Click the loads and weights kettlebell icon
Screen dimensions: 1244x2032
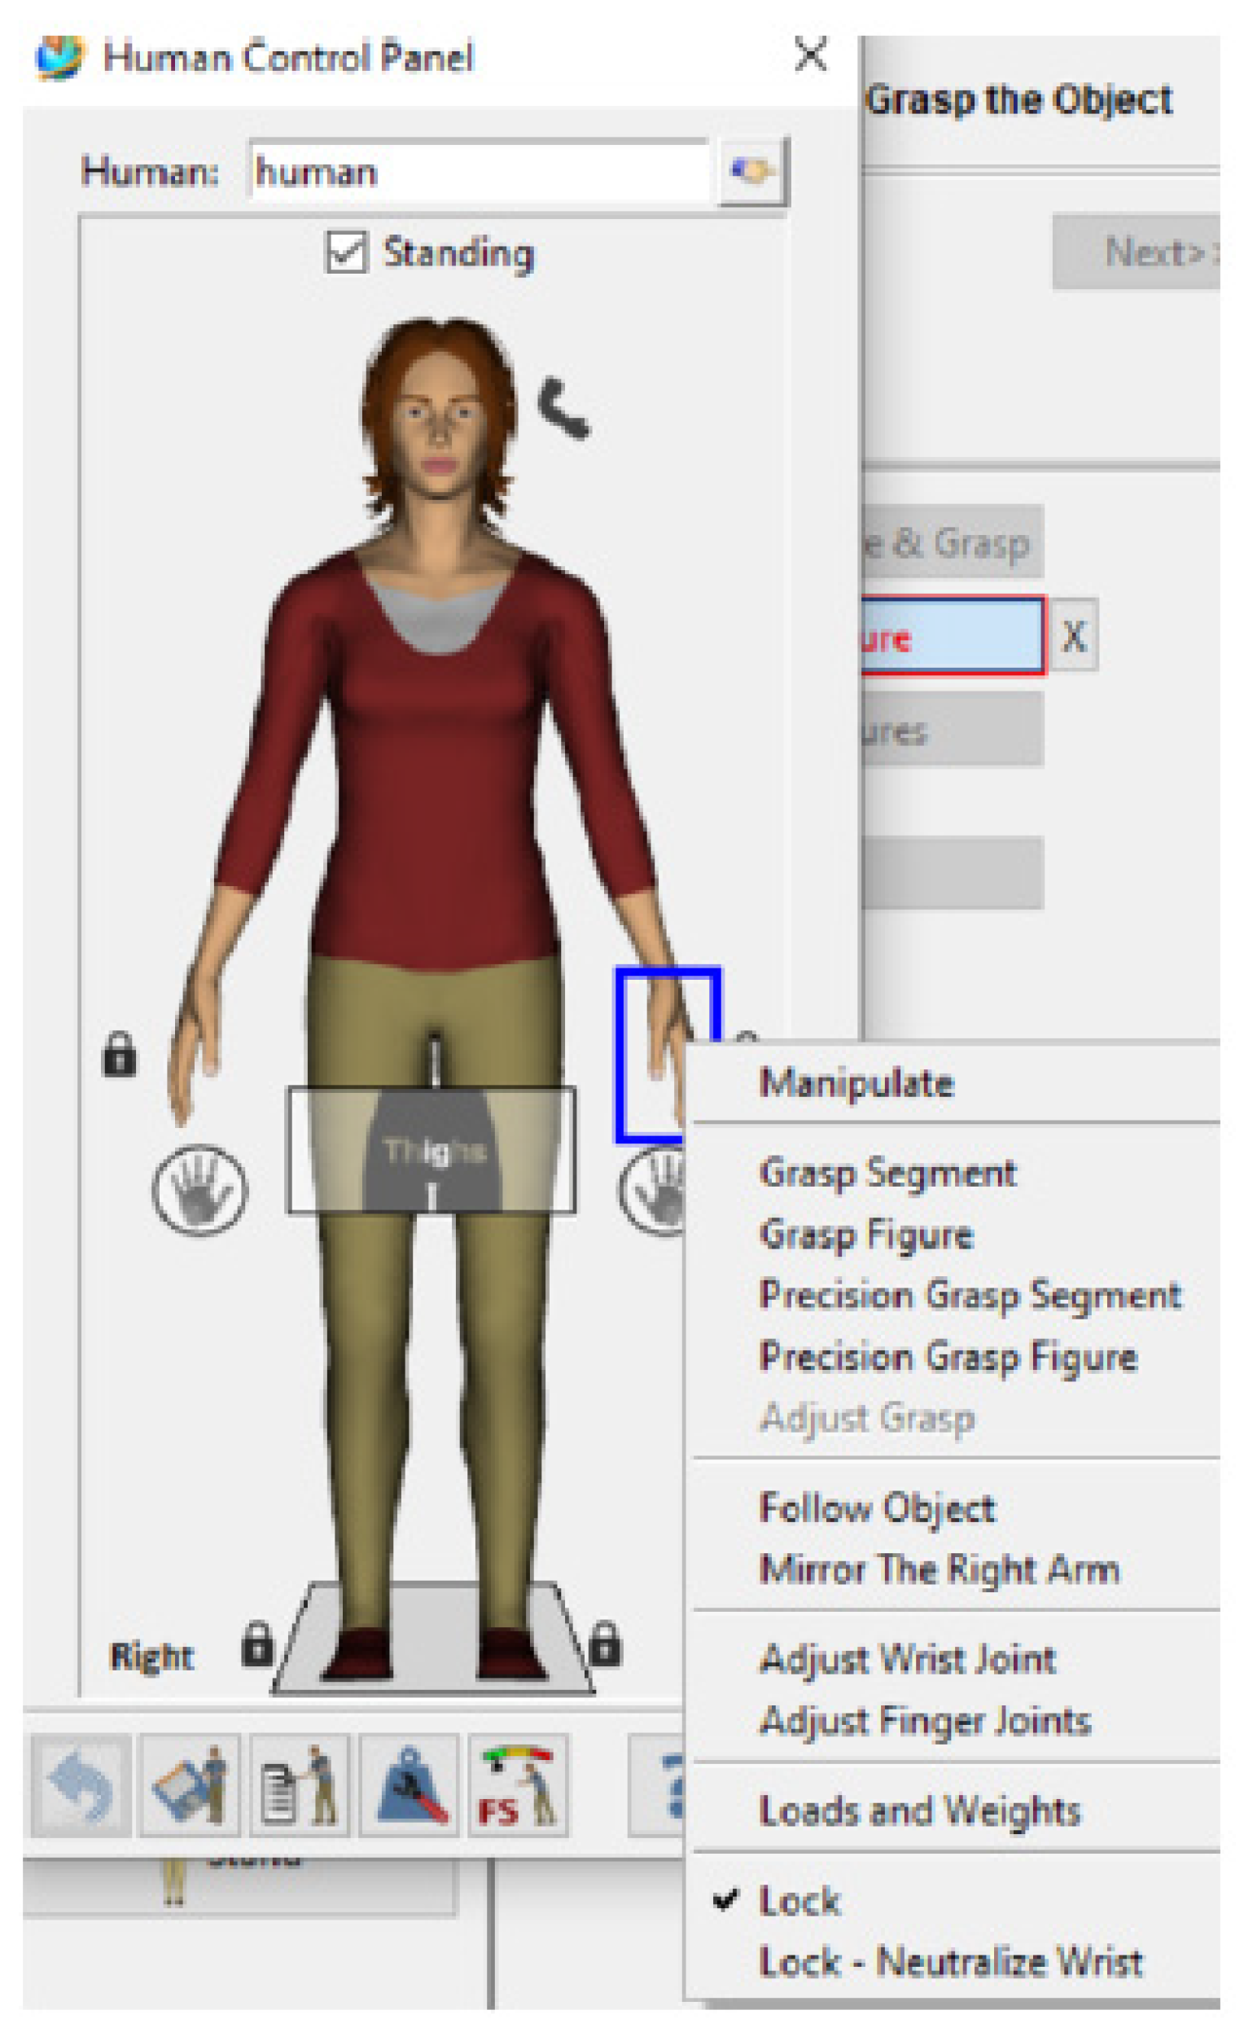click(x=409, y=1785)
